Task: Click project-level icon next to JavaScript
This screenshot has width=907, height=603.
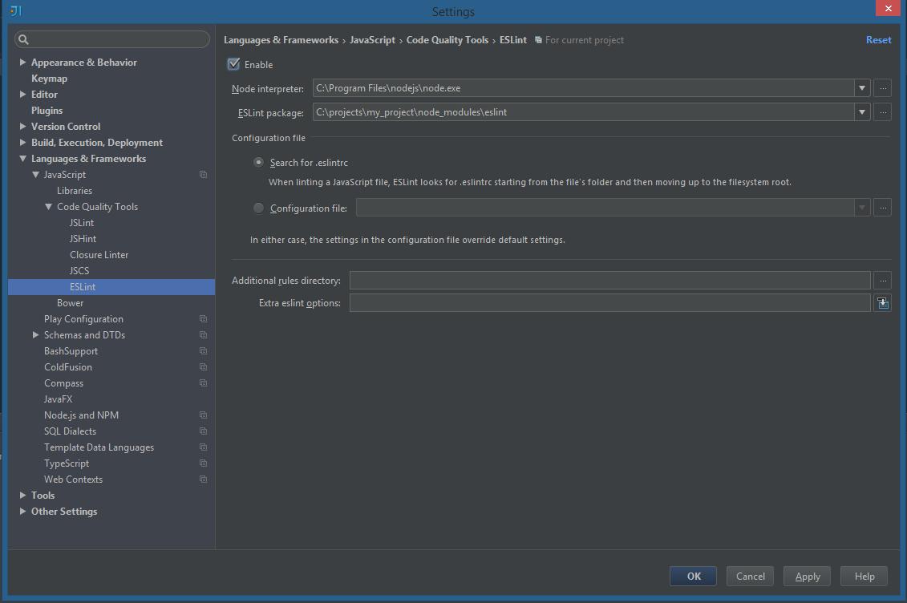Action: pyautogui.click(x=203, y=175)
